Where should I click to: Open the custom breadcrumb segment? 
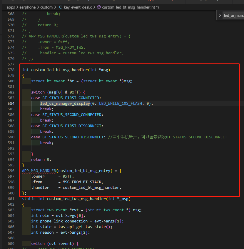pyautogui.click(x=46, y=7)
